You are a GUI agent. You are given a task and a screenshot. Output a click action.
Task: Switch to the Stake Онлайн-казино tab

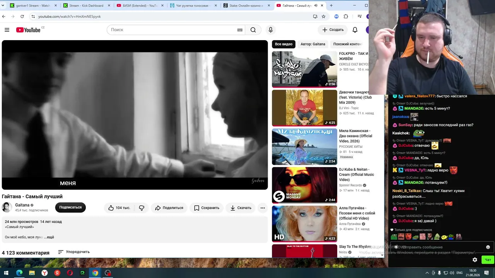point(246,5)
